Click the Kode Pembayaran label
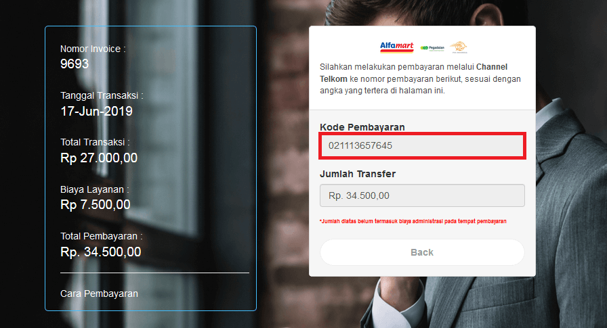Image resolution: width=607 pixels, height=328 pixels. (362, 127)
